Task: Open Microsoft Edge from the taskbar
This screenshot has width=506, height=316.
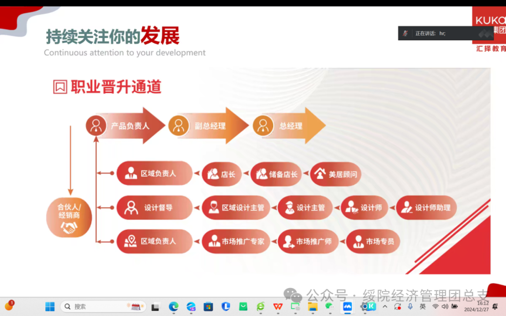Action: (x=174, y=307)
